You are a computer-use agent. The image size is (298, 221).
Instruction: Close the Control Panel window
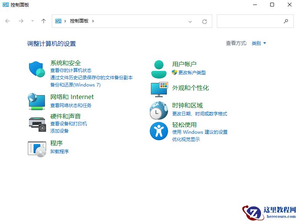(x=290, y=5)
